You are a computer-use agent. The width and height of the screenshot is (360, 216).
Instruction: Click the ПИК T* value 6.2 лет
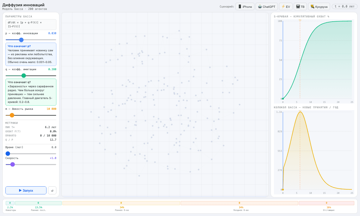tap(51, 127)
